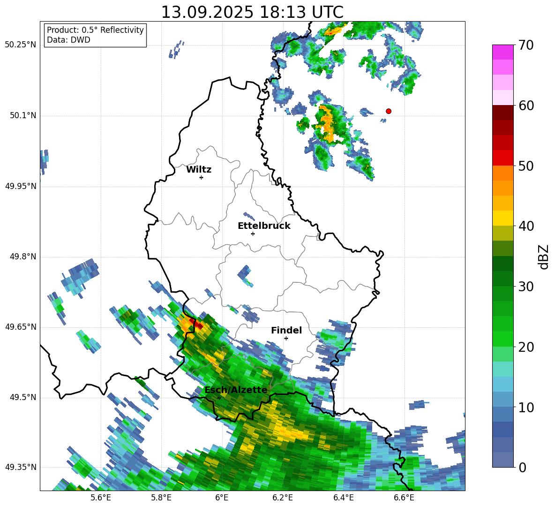
Task: Click the Esch/Alzette city label
Action: 236,390
